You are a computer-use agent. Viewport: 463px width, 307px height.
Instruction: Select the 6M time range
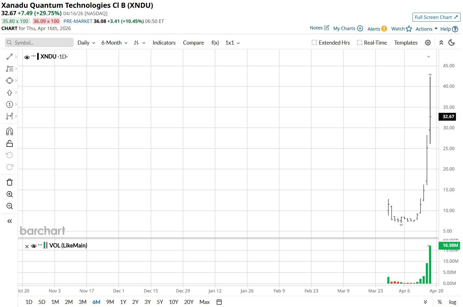96,302
